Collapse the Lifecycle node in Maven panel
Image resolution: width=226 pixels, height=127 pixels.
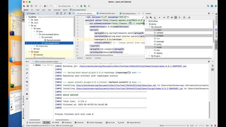point(149,27)
